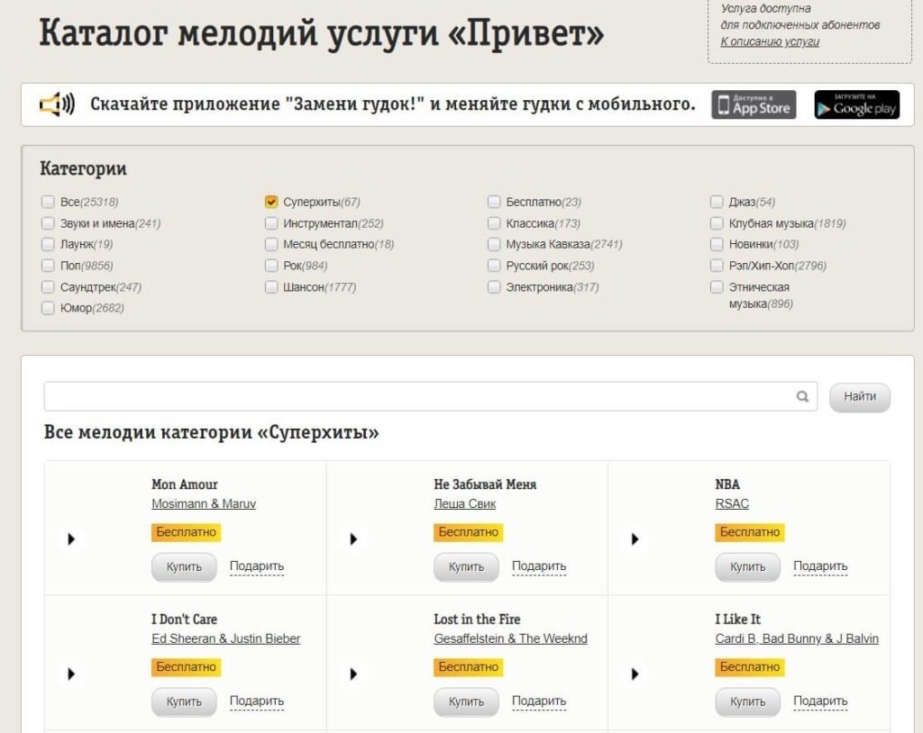This screenshot has width=923, height=733.
Task: Enable the Рок category checkbox
Action: (x=271, y=266)
